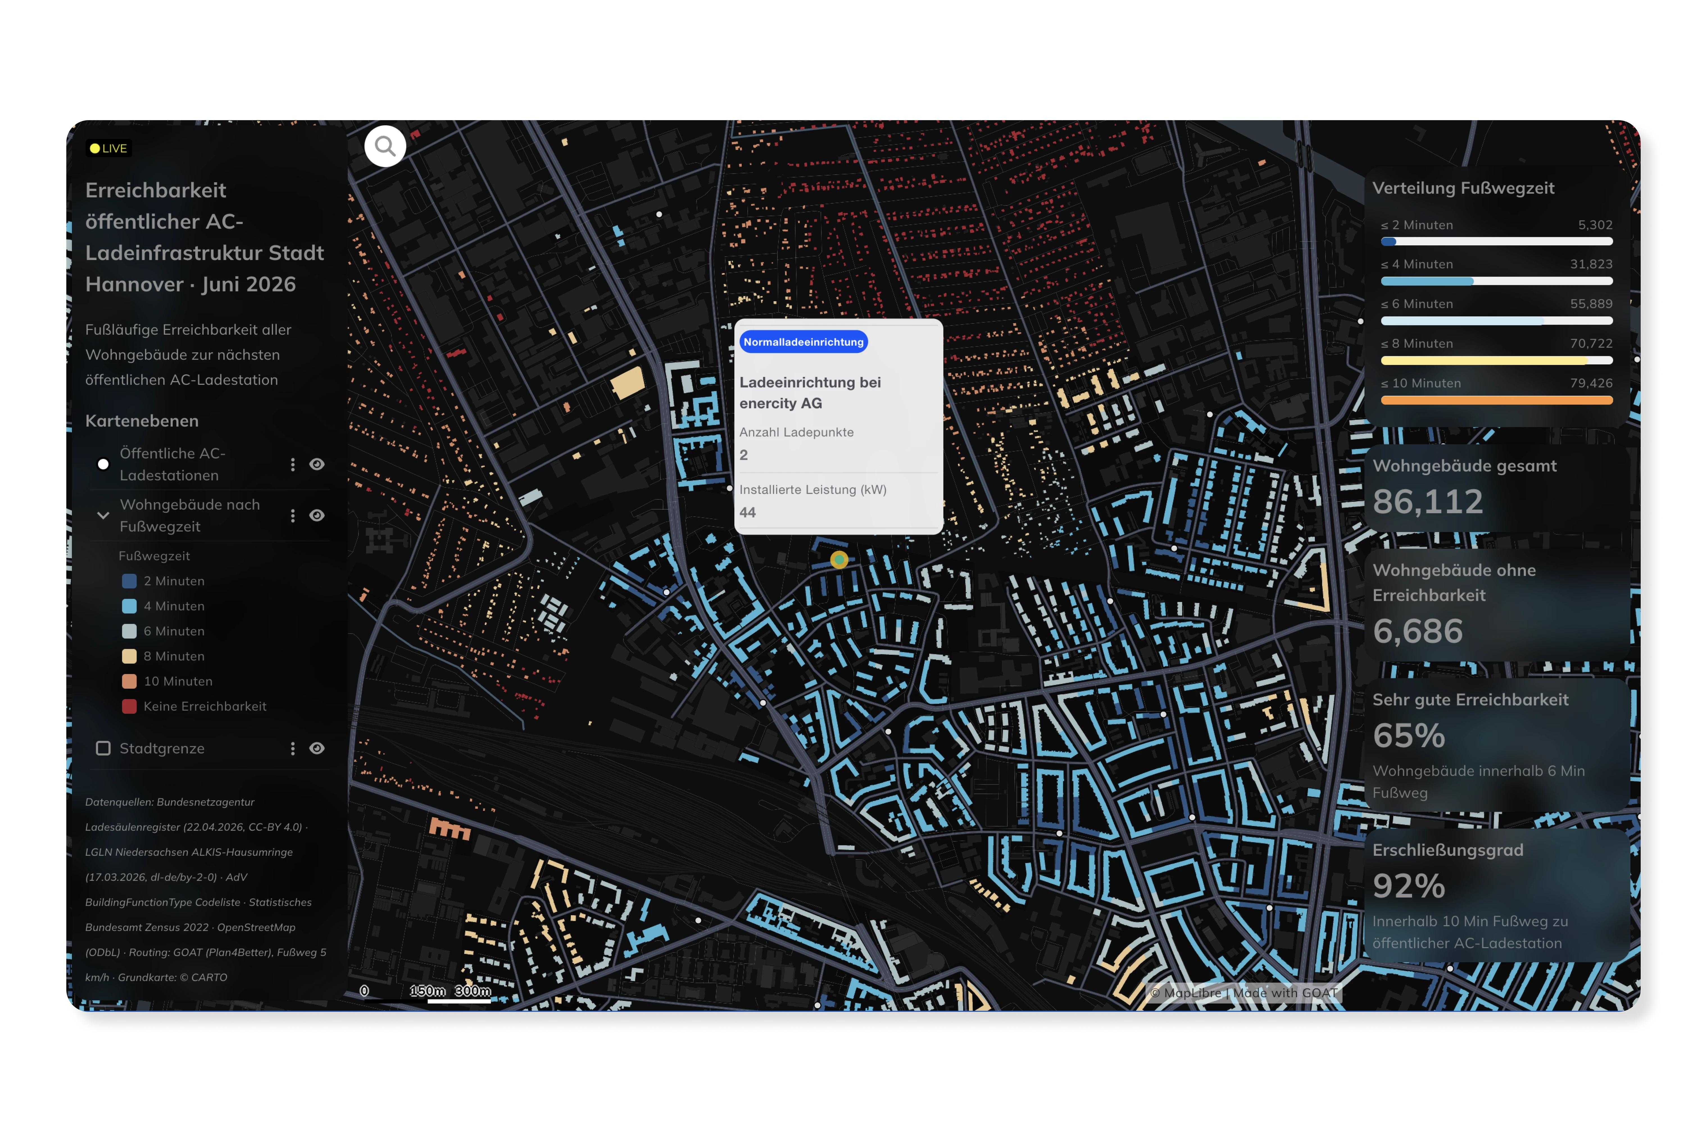Select the 2 Minuten dark blue swatch
1707x1132 pixels.
(x=129, y=581)
